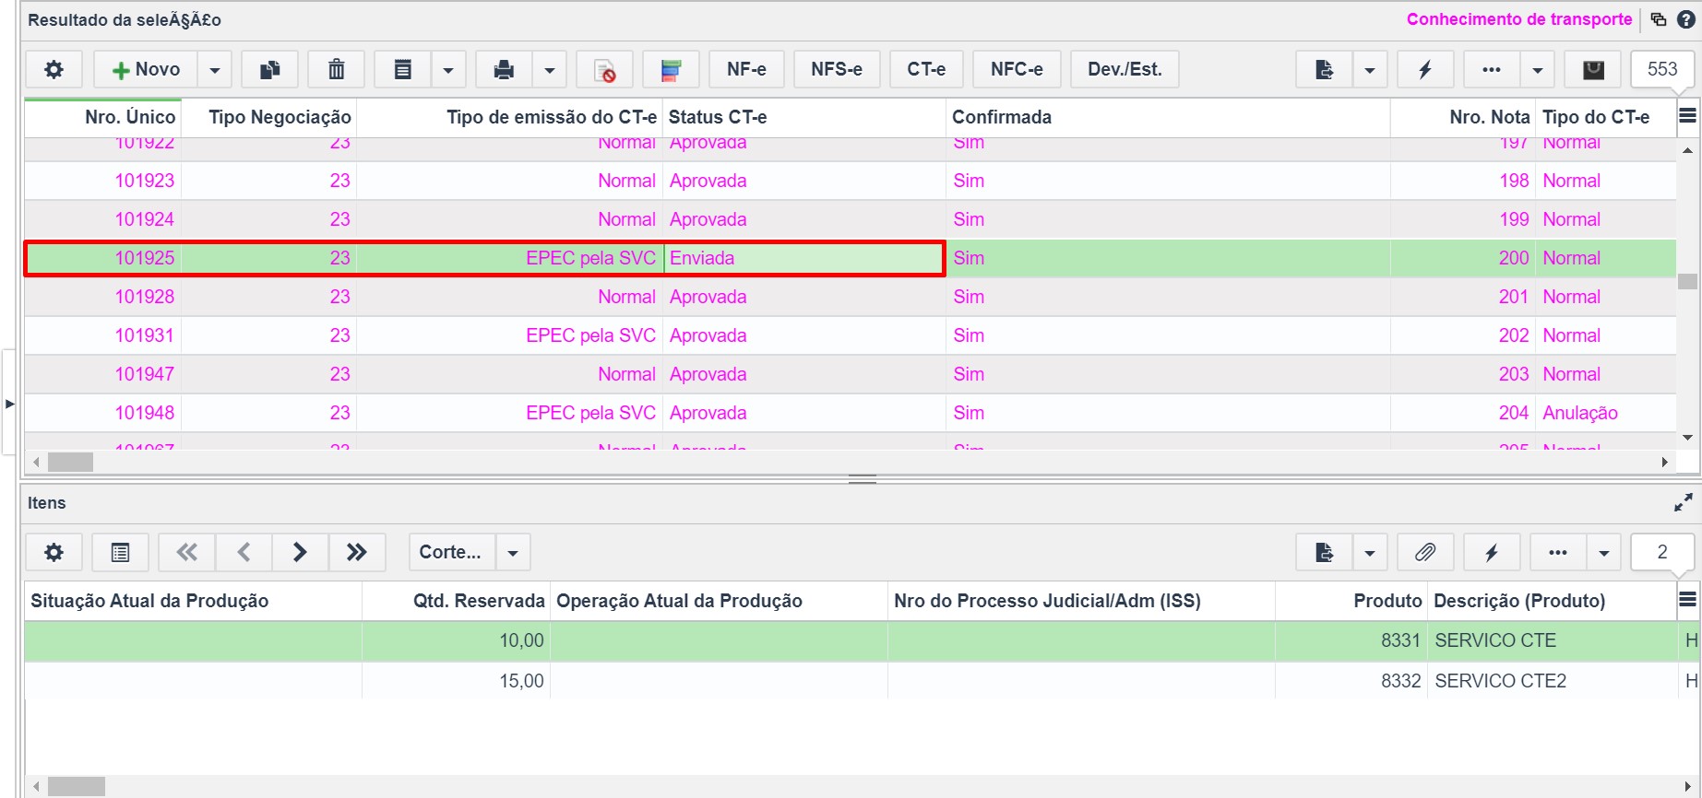Click the Dev./Est. button
The width and height of the screenshot is (1702, 798).
[x=1125, y=69]
